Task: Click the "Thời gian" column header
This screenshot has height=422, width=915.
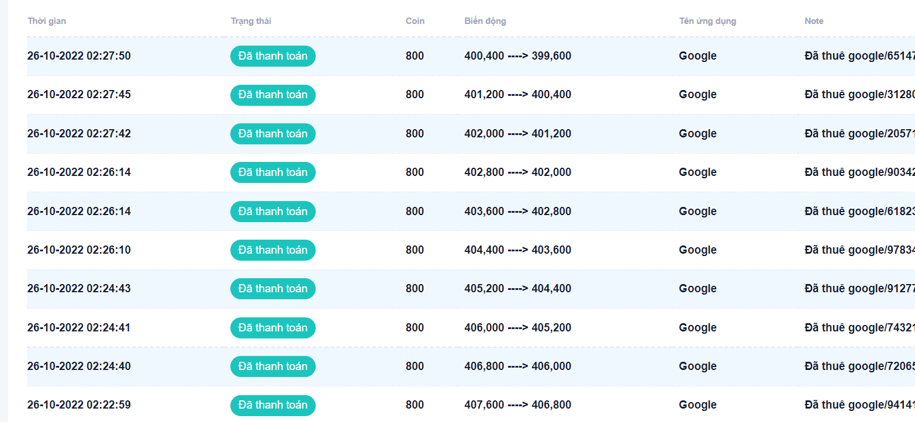Action: coord(47,21)
